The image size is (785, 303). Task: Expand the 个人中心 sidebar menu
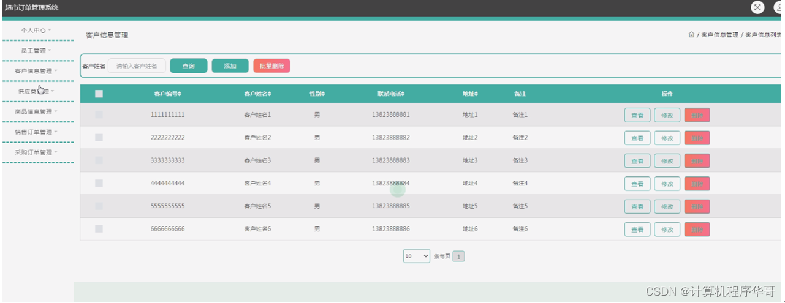click(36, 30)
